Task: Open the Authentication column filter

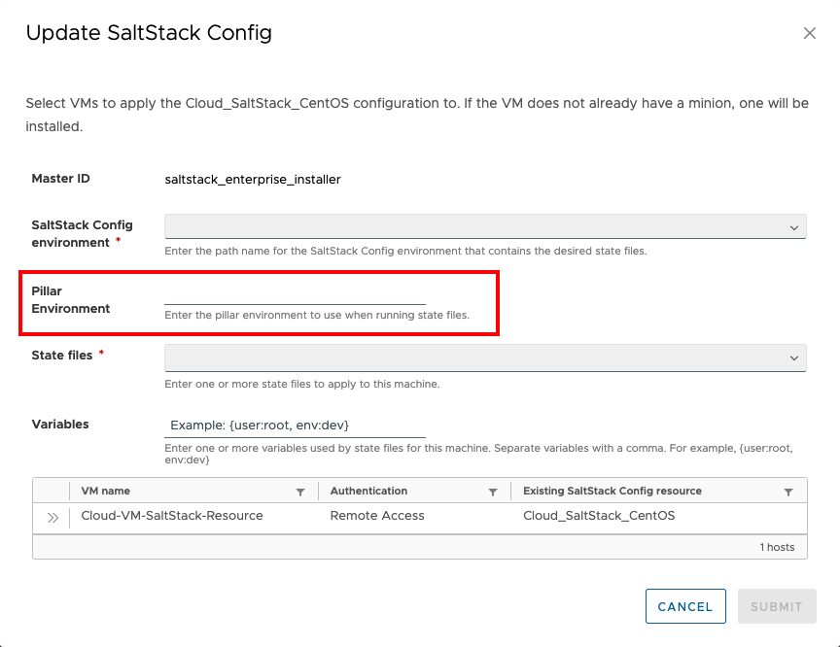Action: [x=493, y=492]
